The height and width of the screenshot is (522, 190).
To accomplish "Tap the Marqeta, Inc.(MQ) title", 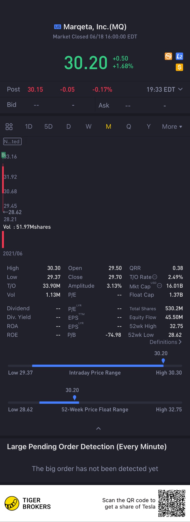I will coord(95,27).
